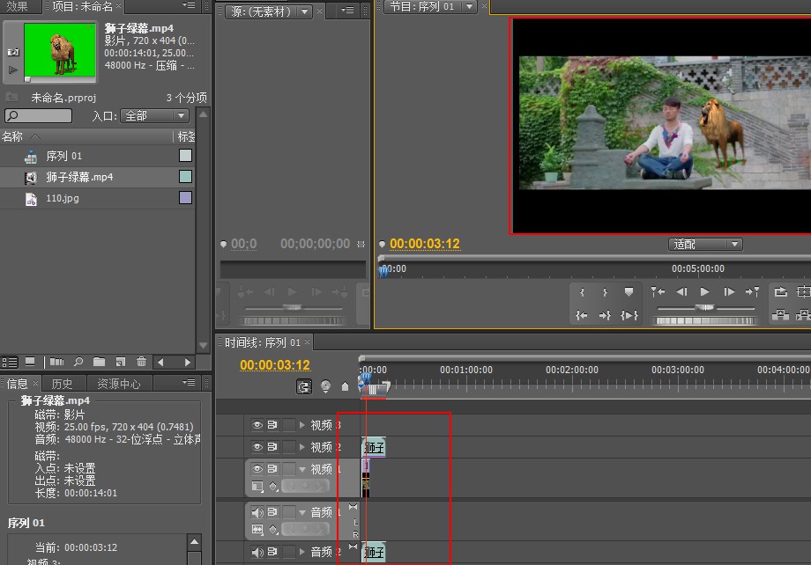Open the info panel flyout menu
The width and height of the screenshot is (811, 565).
tap(189, 382)
